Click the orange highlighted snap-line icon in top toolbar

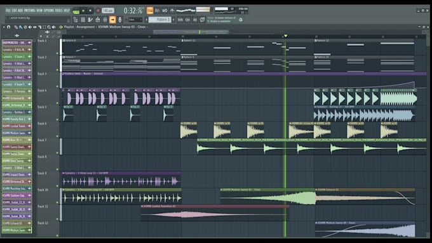[150, 11]
